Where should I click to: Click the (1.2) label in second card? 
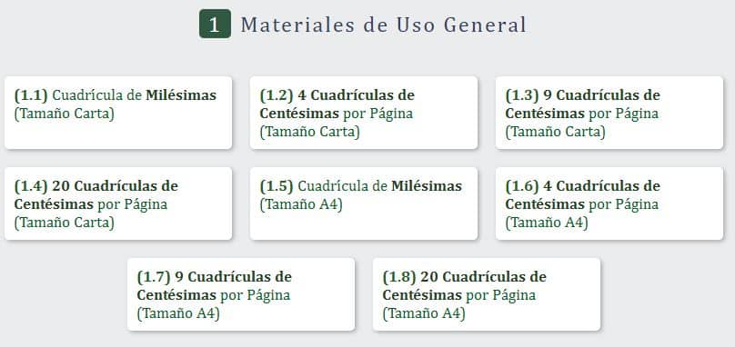click(277, 95)
